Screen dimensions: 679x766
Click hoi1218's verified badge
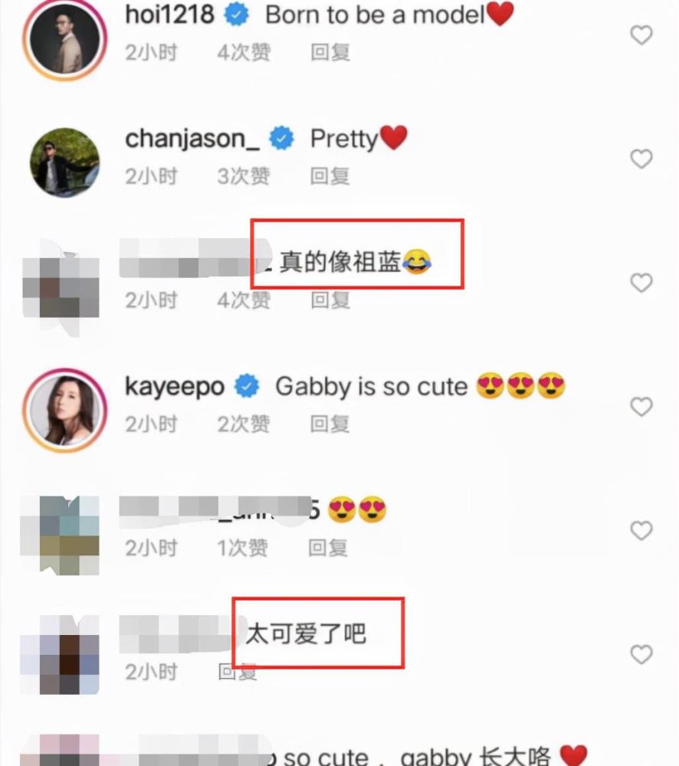(x=236, y=15)
